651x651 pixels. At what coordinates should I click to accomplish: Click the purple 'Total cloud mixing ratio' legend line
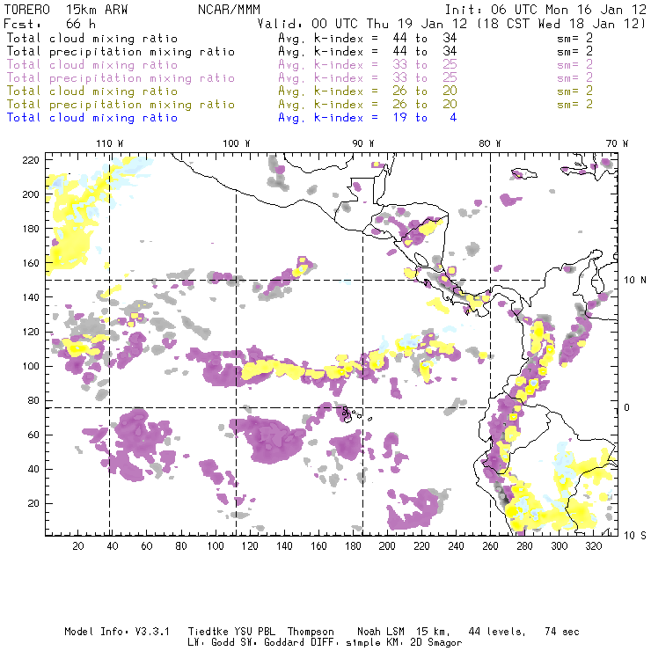coord(92,65)
